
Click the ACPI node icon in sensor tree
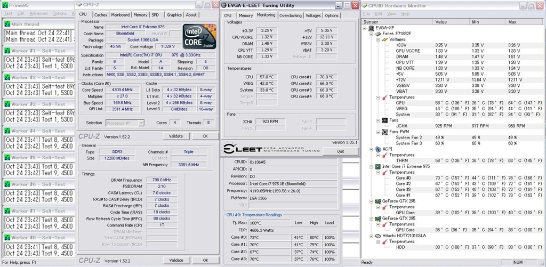coord(378,149)
